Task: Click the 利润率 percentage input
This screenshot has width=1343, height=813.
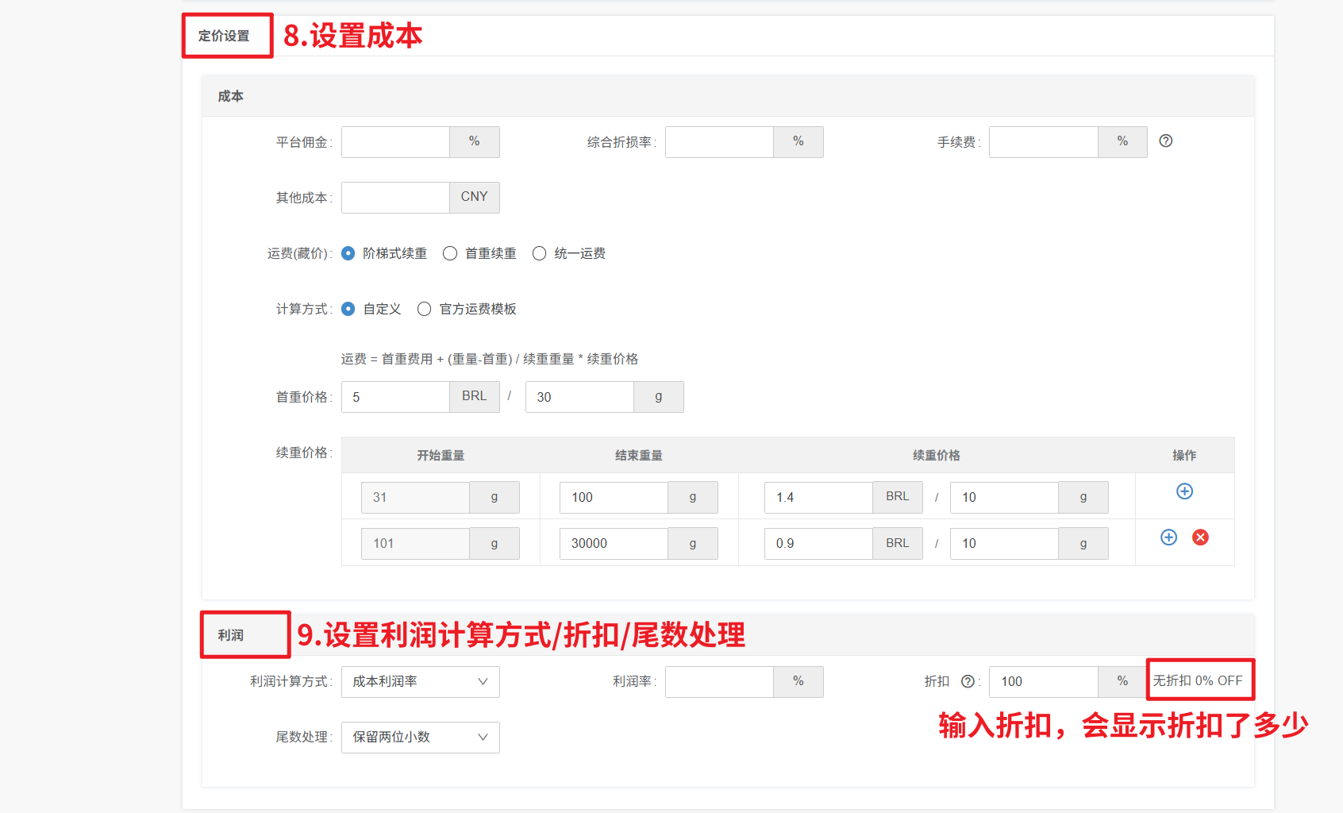Action: tap(719, 682)
